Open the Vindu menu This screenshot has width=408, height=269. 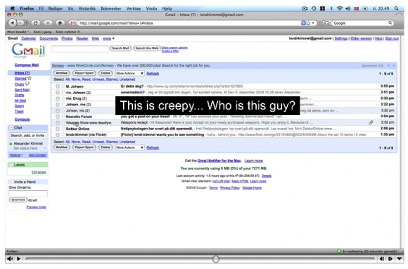(x=151, y=8)
